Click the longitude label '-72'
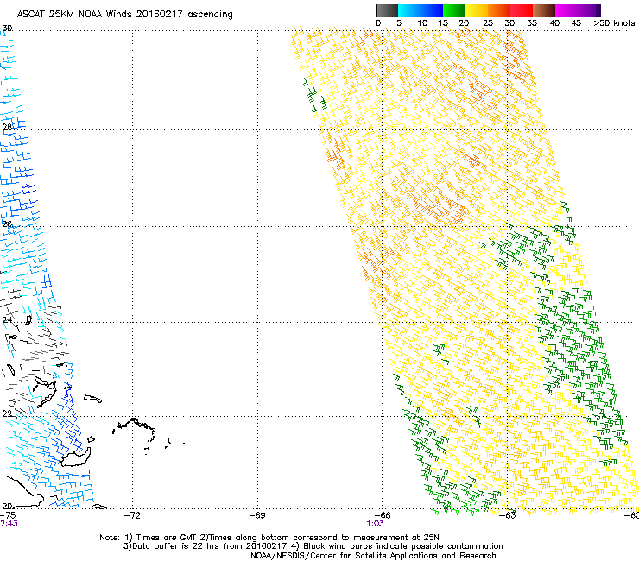The width and height of the screenshot is (639, 561). click(132, 515)
